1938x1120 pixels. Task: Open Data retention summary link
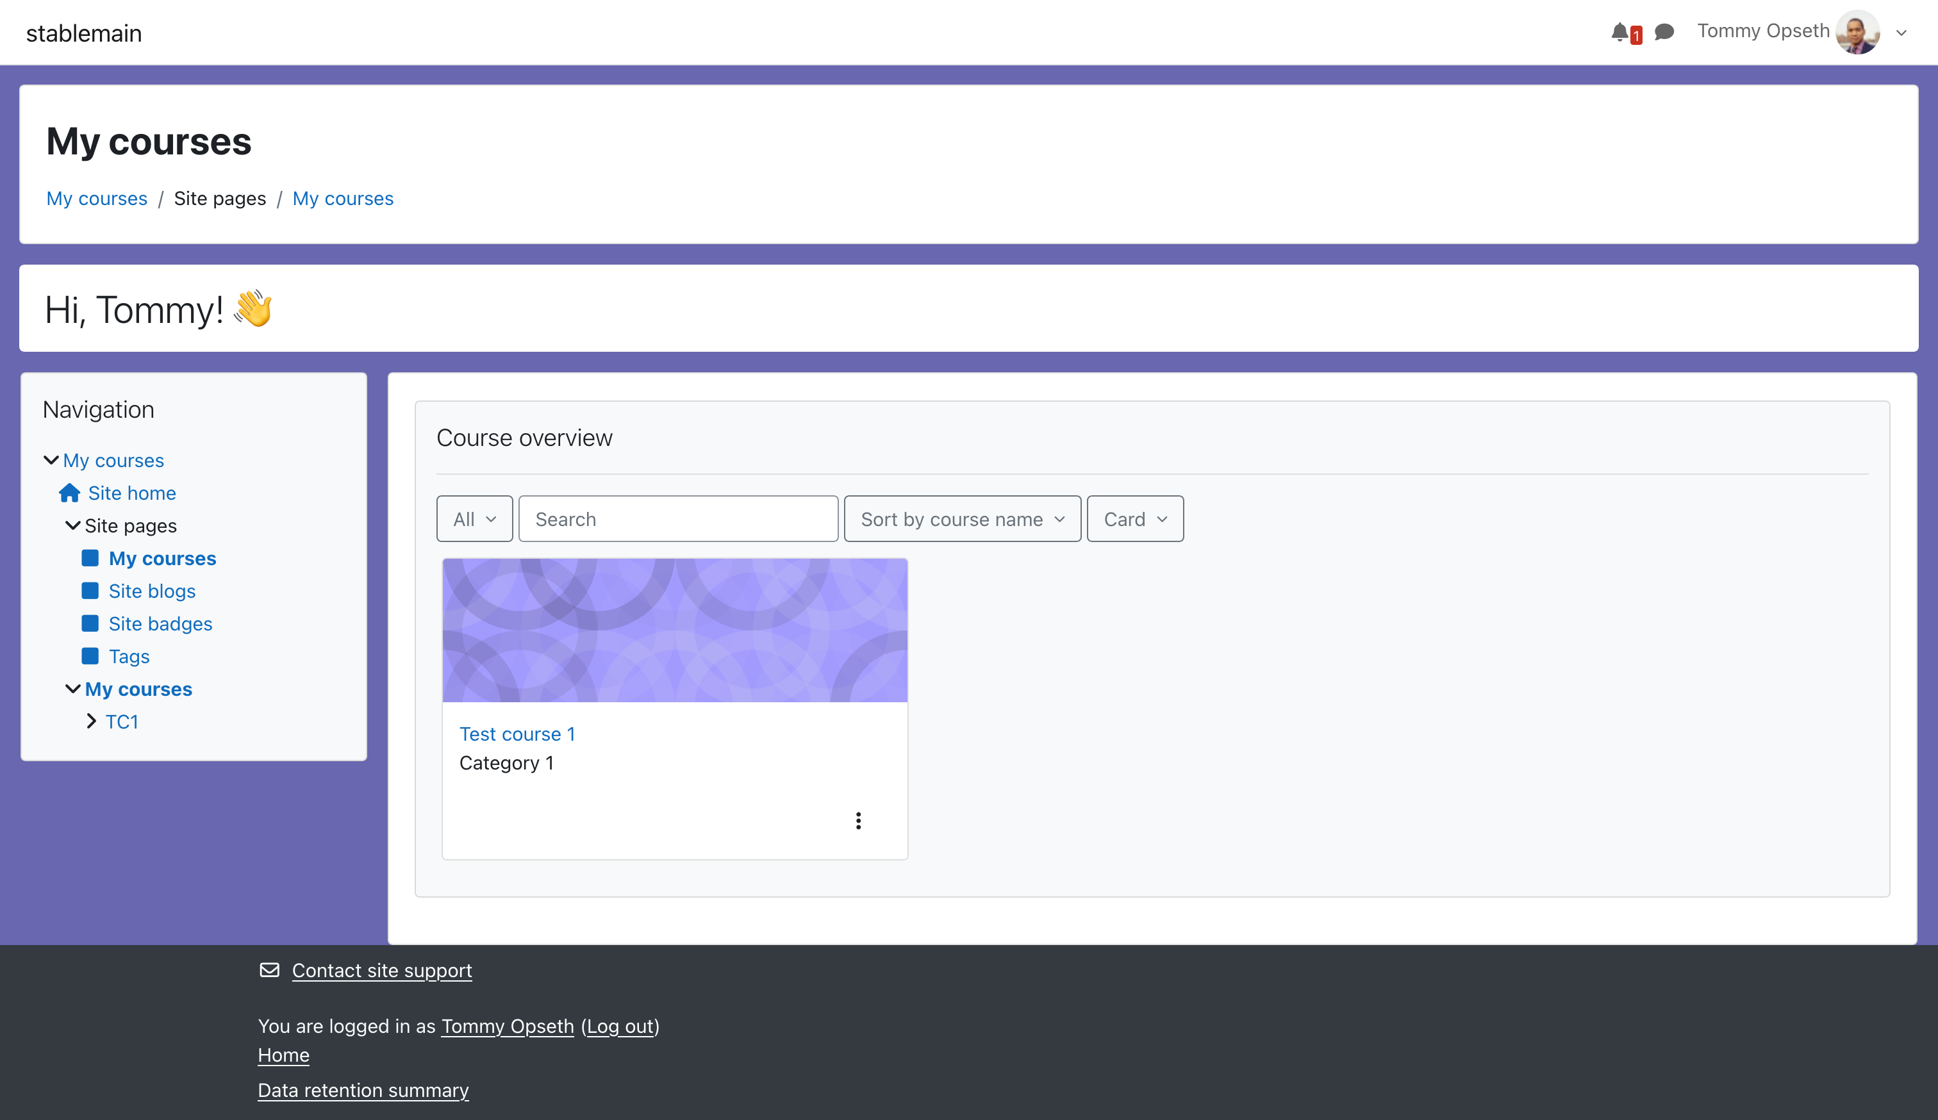[x=363, y=1090]
